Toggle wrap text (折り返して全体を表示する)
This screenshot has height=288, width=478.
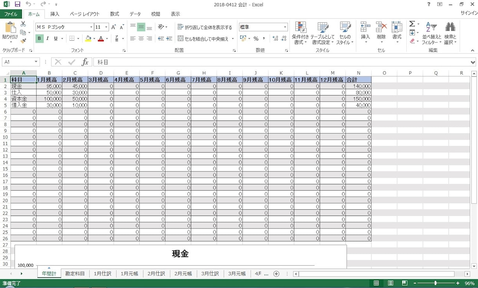(x=205, y=27)
